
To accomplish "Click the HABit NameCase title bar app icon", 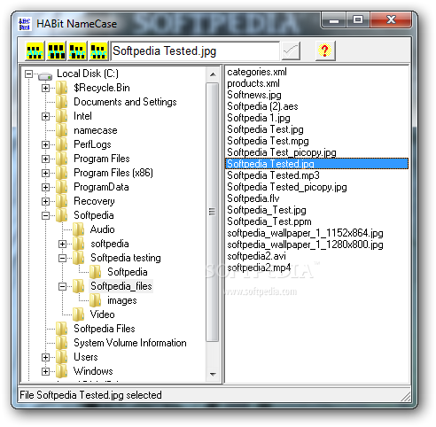I will point(25,24).
